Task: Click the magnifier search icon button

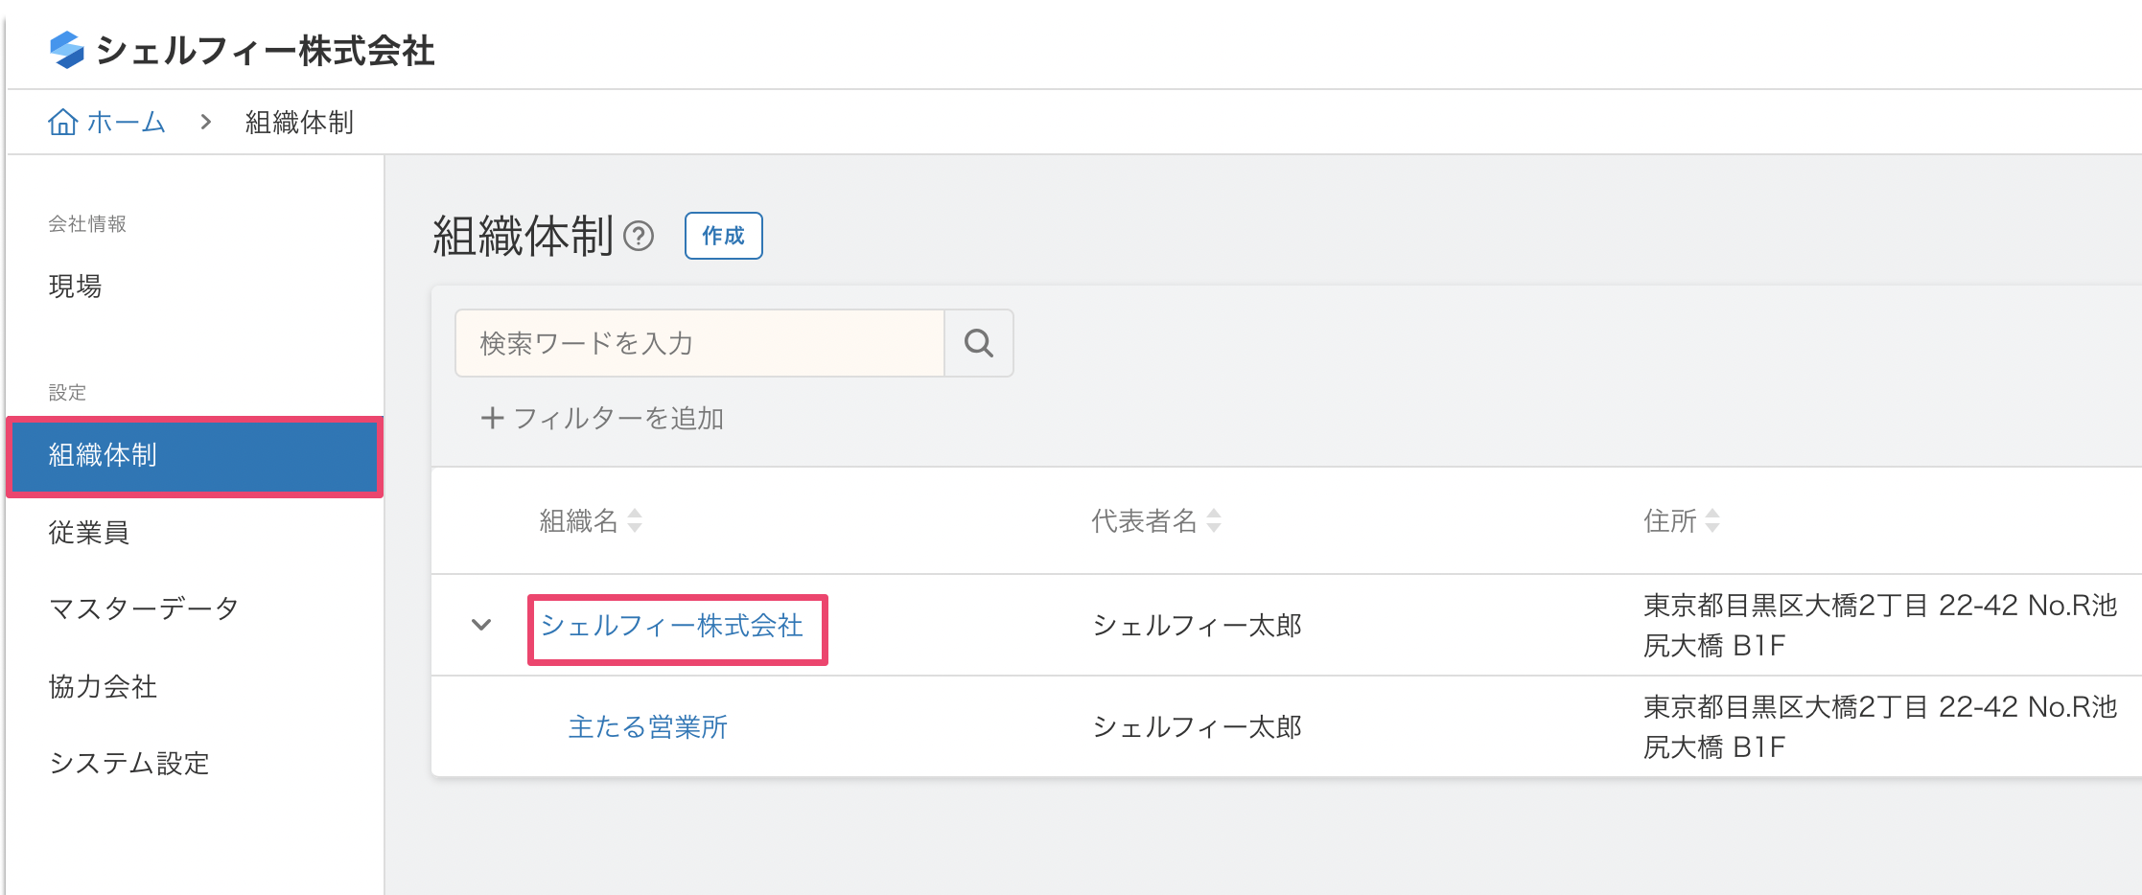Action: 978,343
